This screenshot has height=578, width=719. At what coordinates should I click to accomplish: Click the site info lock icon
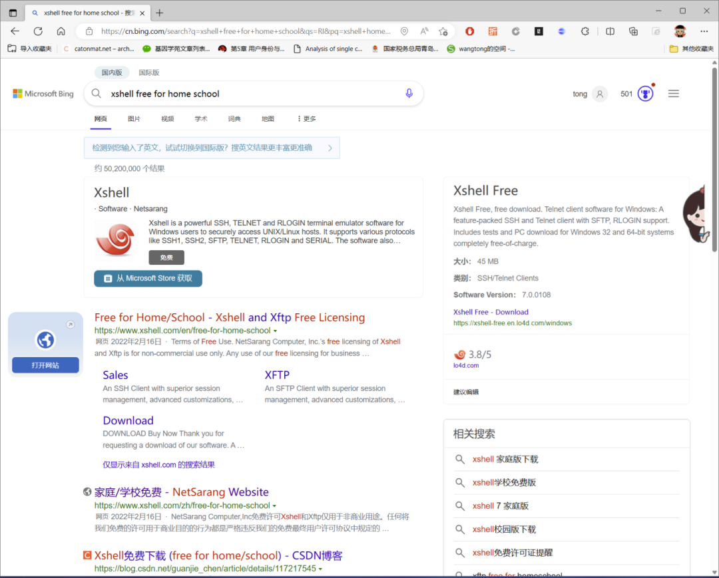(89, 31)
